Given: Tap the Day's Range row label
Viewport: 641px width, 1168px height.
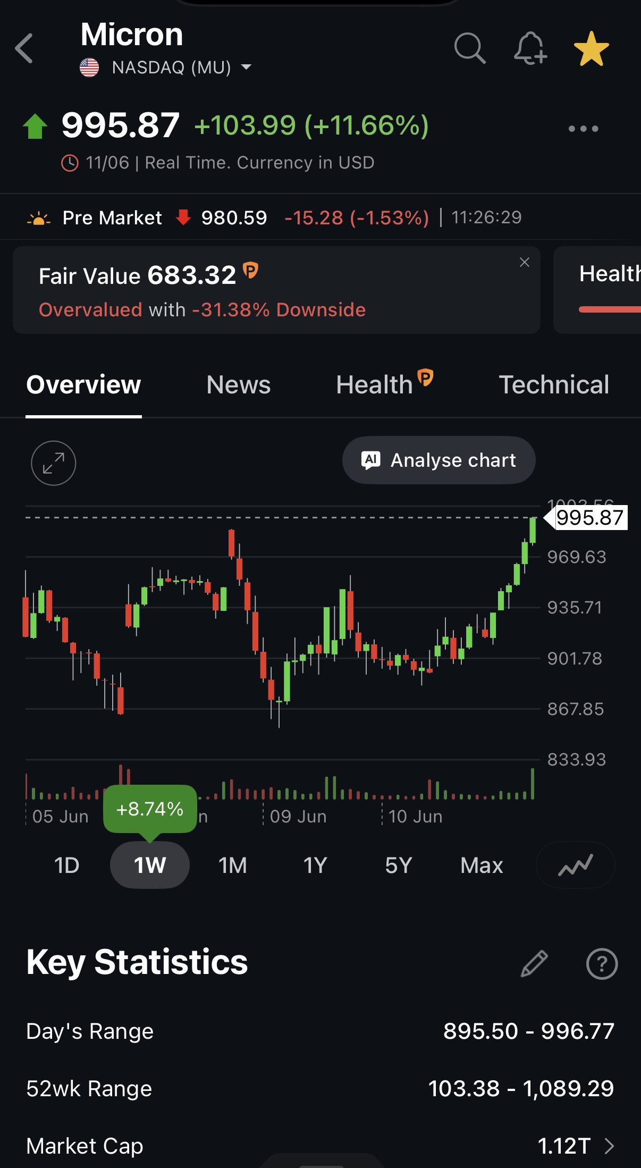Looking at the screenshot, I should [90, 1031].
